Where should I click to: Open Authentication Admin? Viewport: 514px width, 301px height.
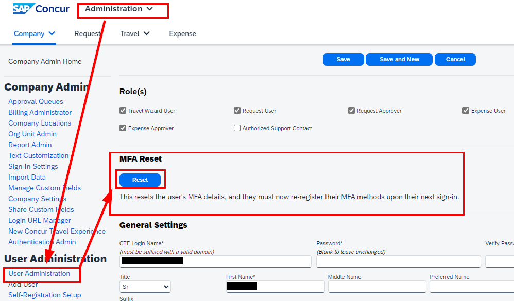[x=42, y=242]
